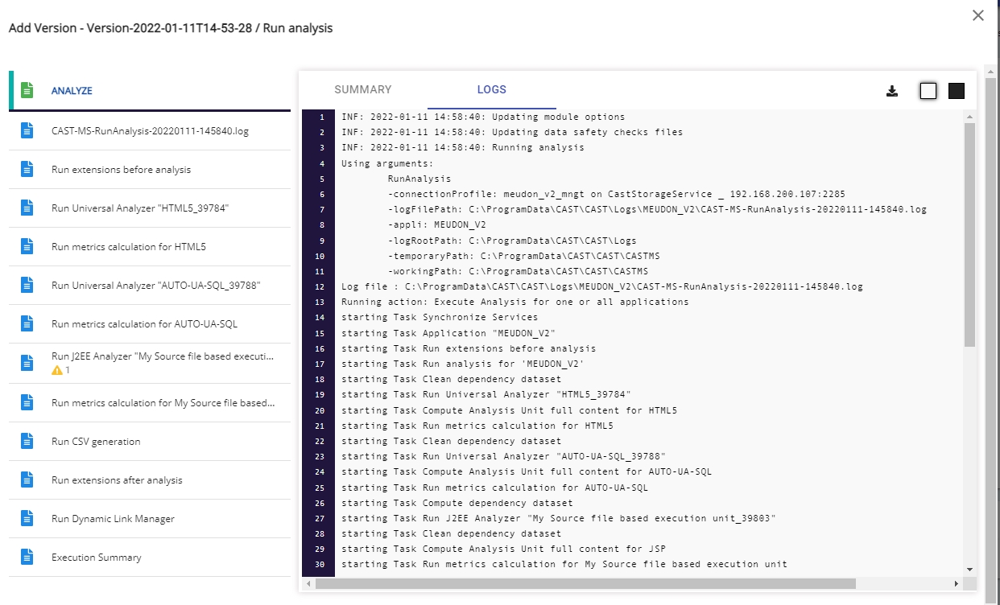Open the SUMMARY tab
Image resolution: width=1000 pixels, height=605 pixels.
coord(363,89)
